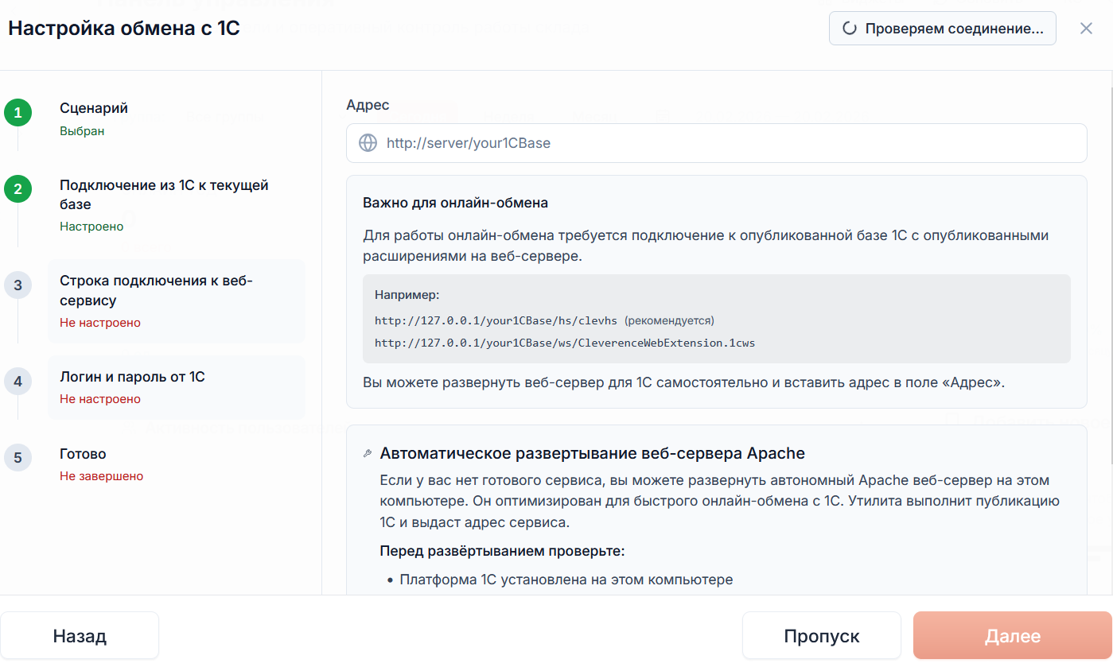Click the Назад button
1113x667 pixels.
[80, 636]
